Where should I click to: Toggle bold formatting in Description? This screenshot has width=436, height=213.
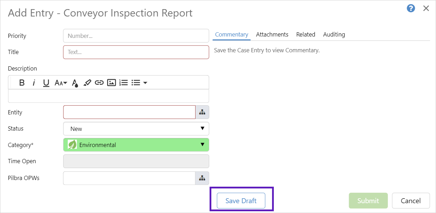[22, 83]
